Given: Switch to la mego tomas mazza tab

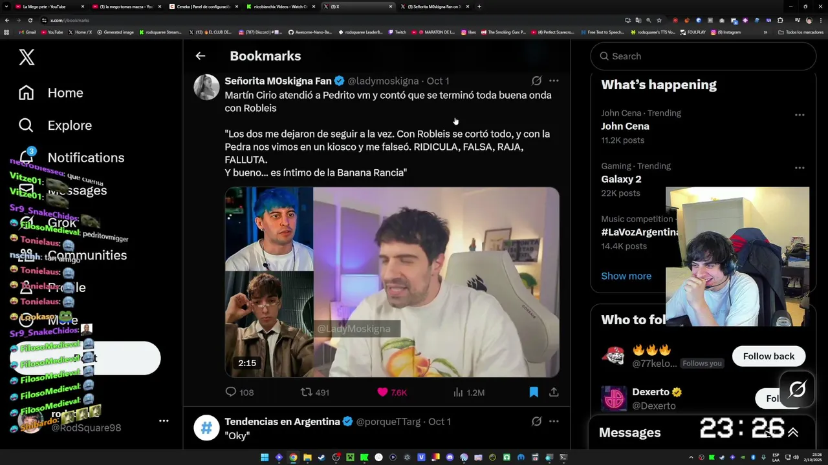Looking at the screenshot, I should click(125, 6).
